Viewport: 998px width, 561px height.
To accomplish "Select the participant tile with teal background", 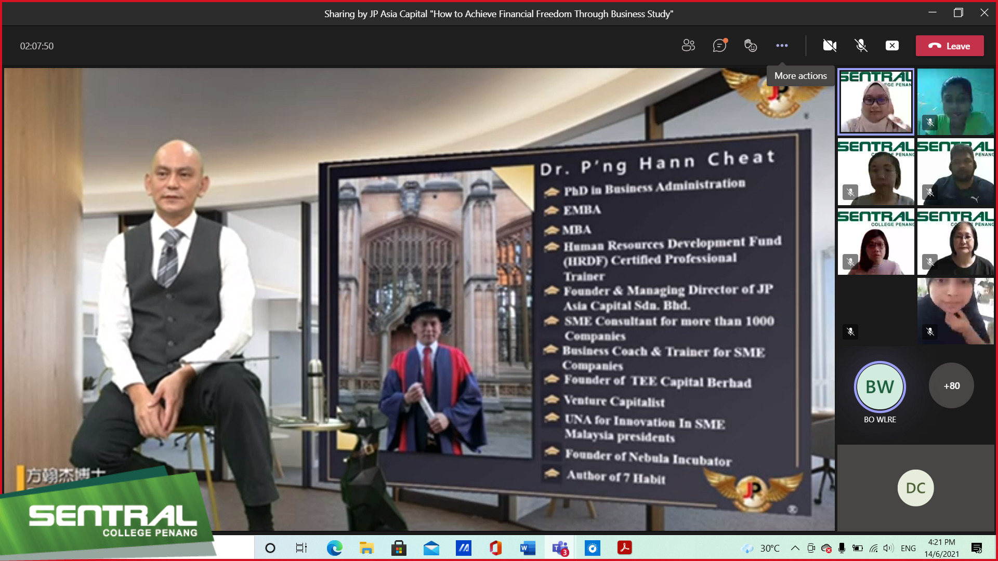I will click(955, 102).
